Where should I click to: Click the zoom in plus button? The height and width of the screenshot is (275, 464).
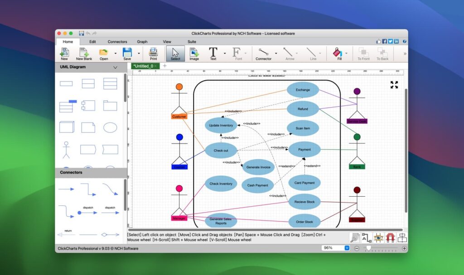[405, 248]
